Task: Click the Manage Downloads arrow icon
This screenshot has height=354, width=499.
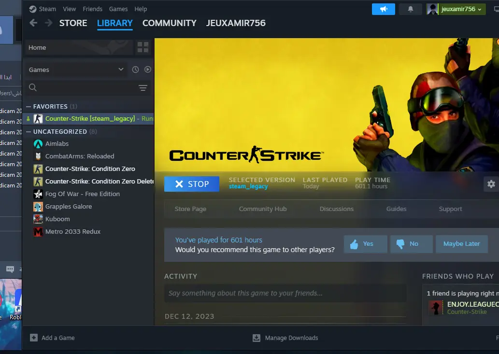Action: click(x=257, y=338)
